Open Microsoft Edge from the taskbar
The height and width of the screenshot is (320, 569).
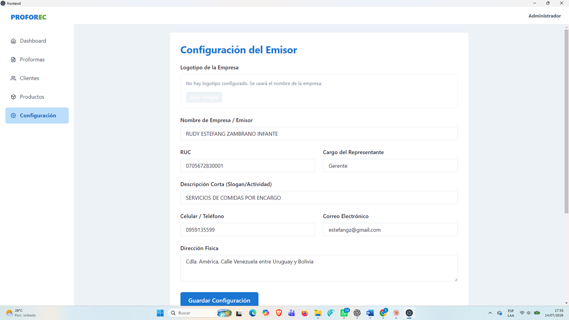252,313
